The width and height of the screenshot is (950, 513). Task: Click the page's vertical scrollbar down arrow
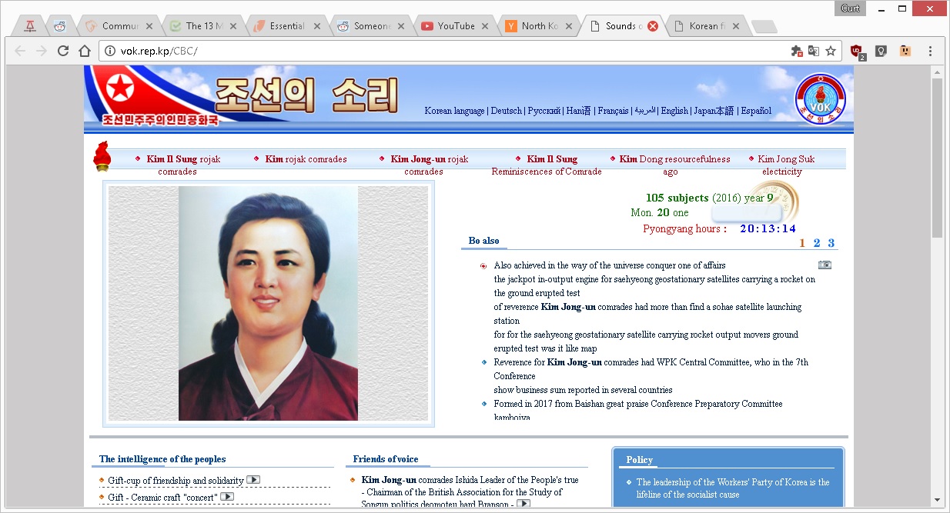pos(937,500)
